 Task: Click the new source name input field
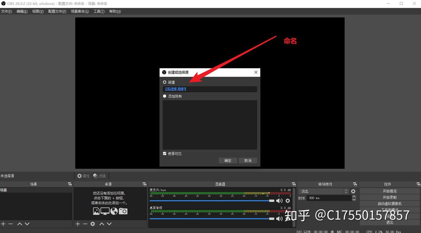click(210, 89)
